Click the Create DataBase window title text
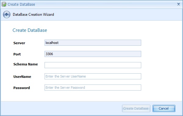The width and height of the screenshot is (183, 116). point(21,5)
